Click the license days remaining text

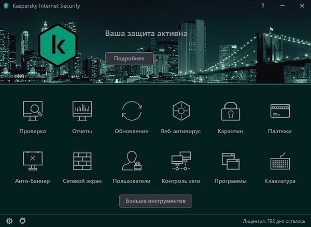(274, 221)
